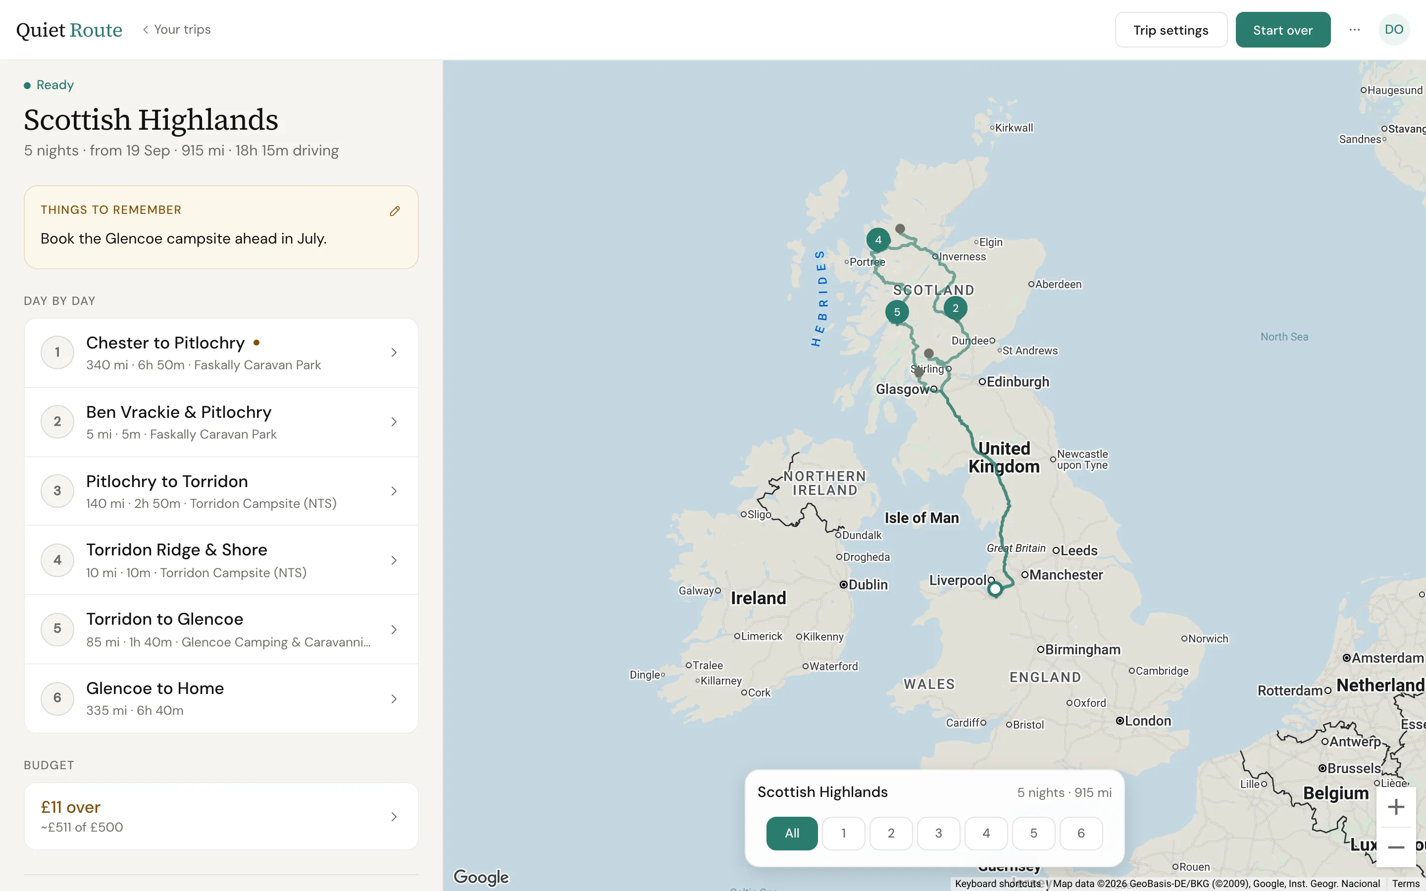Select the Glencoe to Home title
This screenshot has height=891, width=1426.
coord(155,688)
